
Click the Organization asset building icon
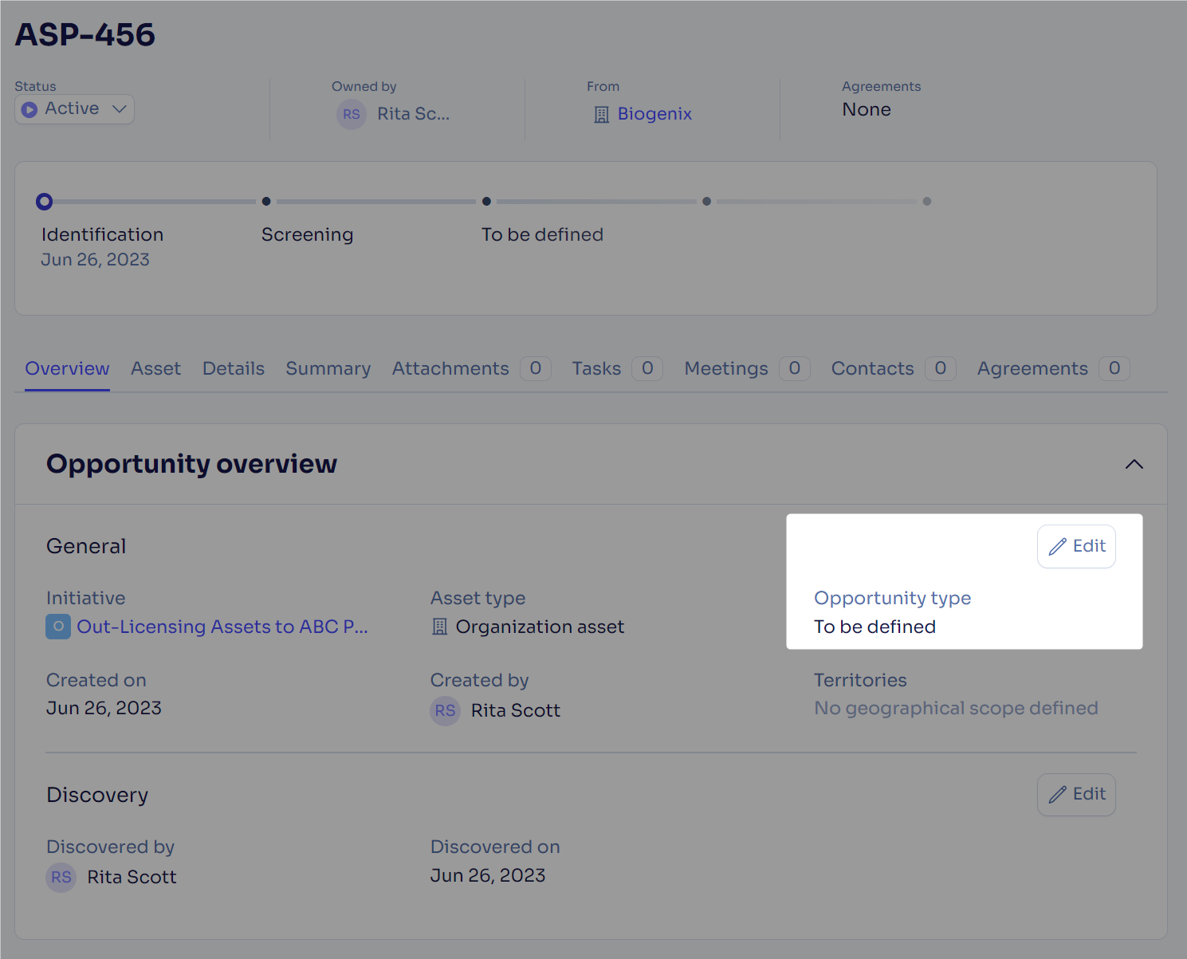(x=439, y=627)
